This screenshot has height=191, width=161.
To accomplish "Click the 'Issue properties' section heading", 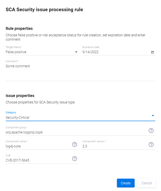I will coord(20,95).
